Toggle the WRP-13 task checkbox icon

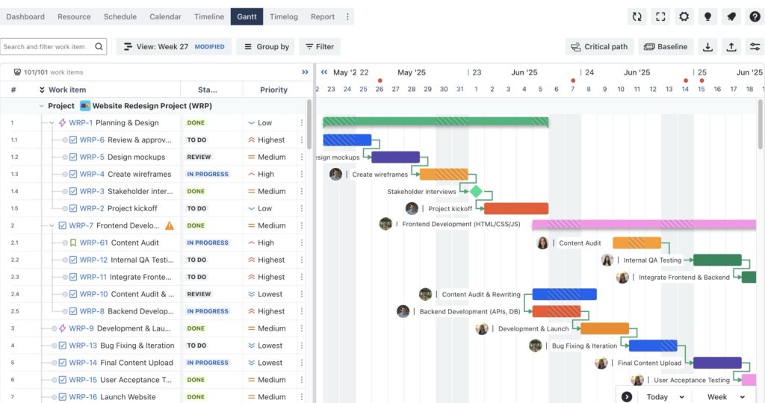point(63,346)
